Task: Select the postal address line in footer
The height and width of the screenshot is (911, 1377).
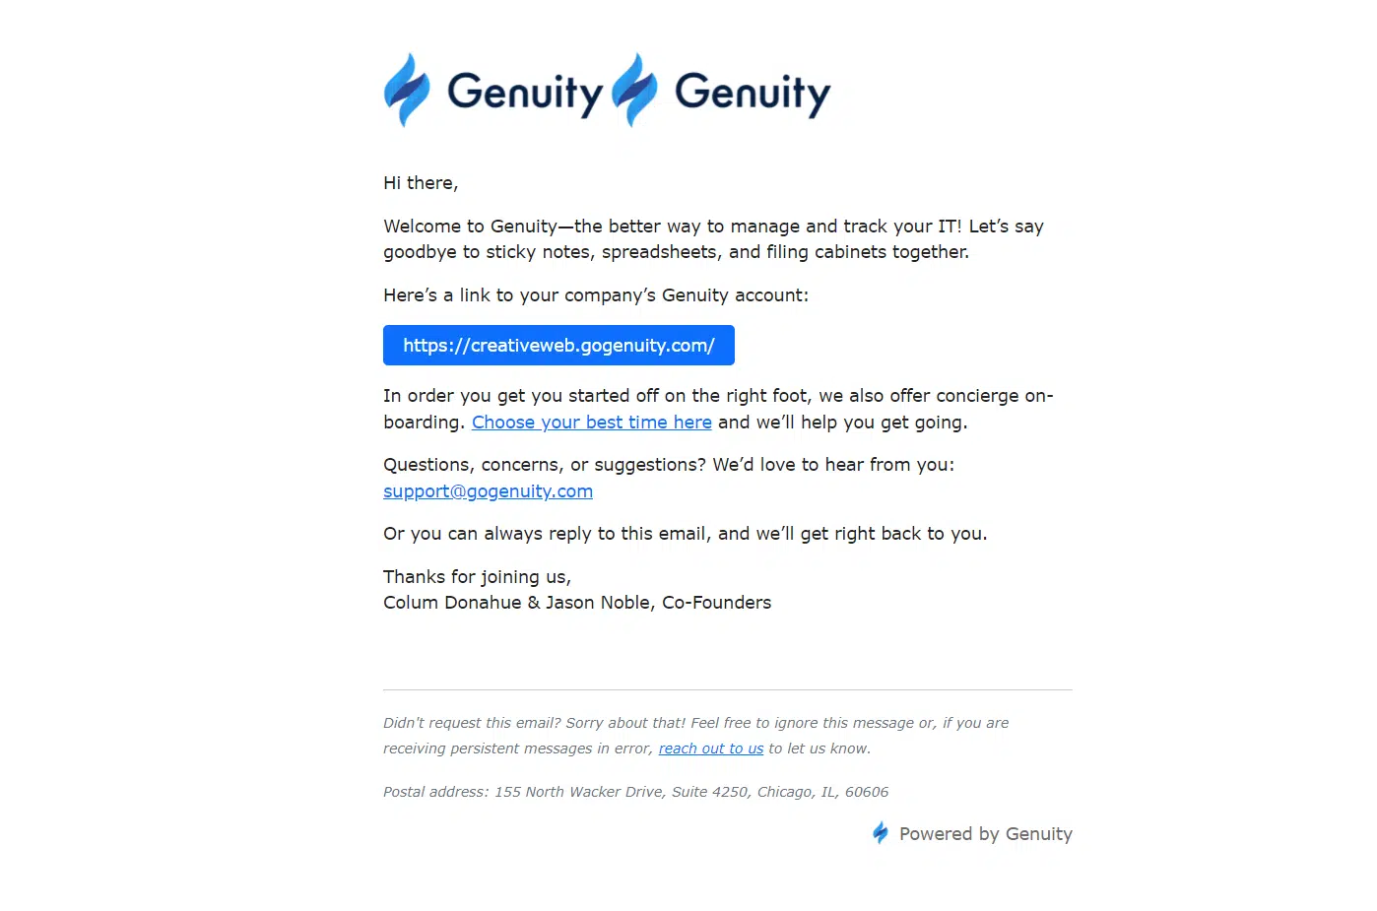Action: coord(635,792)
